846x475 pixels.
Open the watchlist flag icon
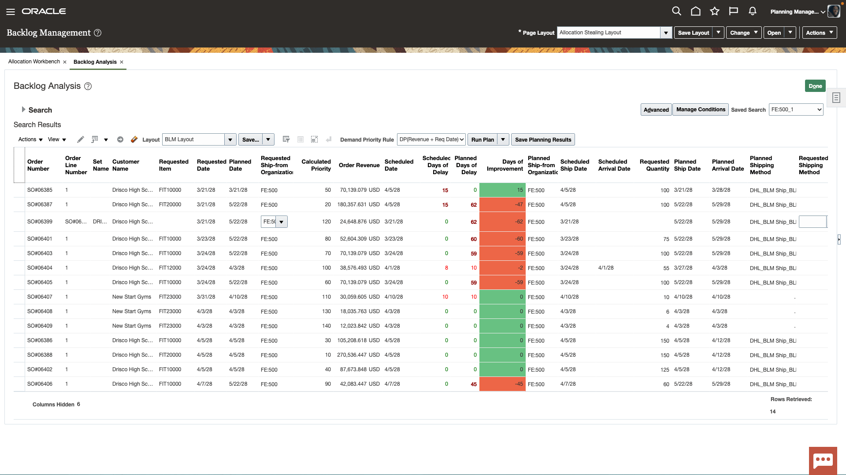tap(733, 11)
